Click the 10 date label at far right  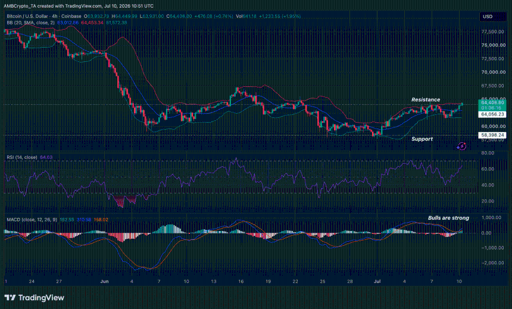459,281
